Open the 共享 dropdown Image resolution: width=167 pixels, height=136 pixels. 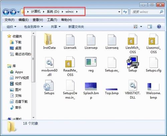tap(55, 27)
